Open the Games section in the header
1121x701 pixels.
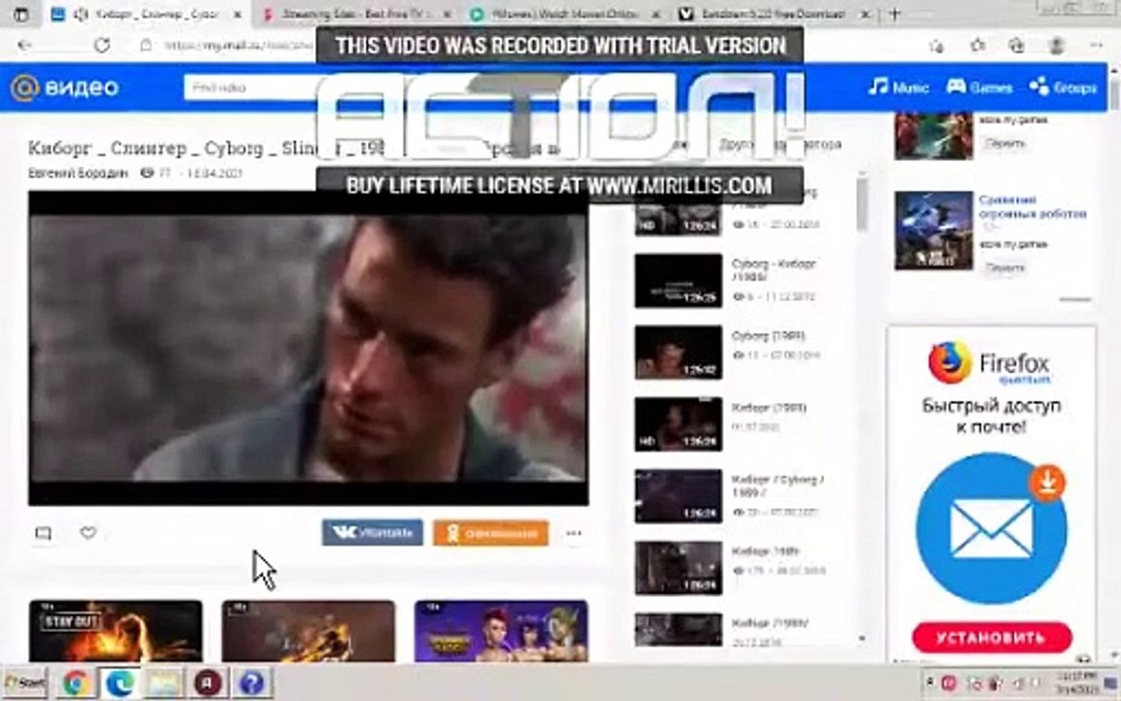(979, 88)
